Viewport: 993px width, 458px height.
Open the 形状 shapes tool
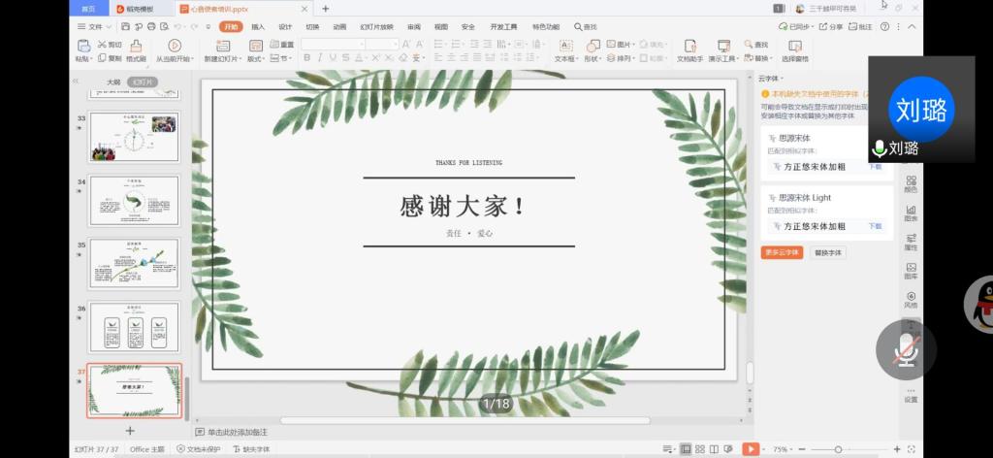pos(592,46)
